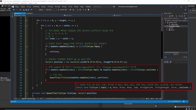Click the Open File folder toolbar icon

24,10
